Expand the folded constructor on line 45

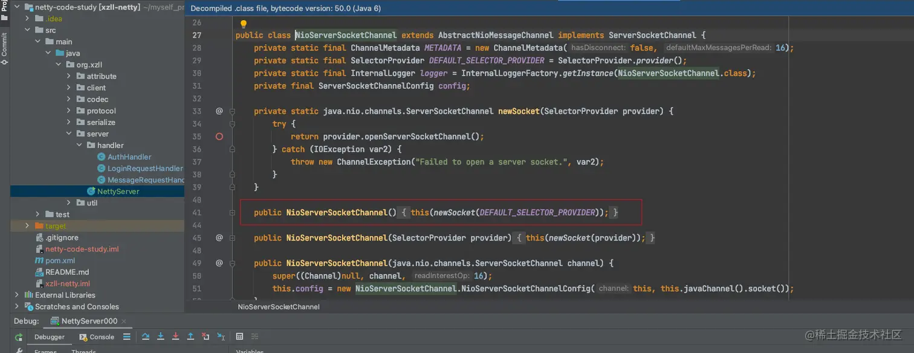(232, 238)
